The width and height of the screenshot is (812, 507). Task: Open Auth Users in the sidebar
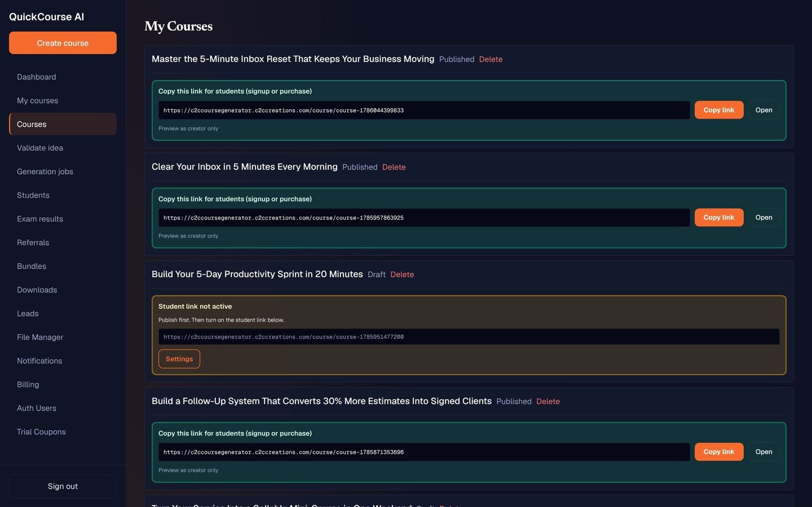point(63,408)
